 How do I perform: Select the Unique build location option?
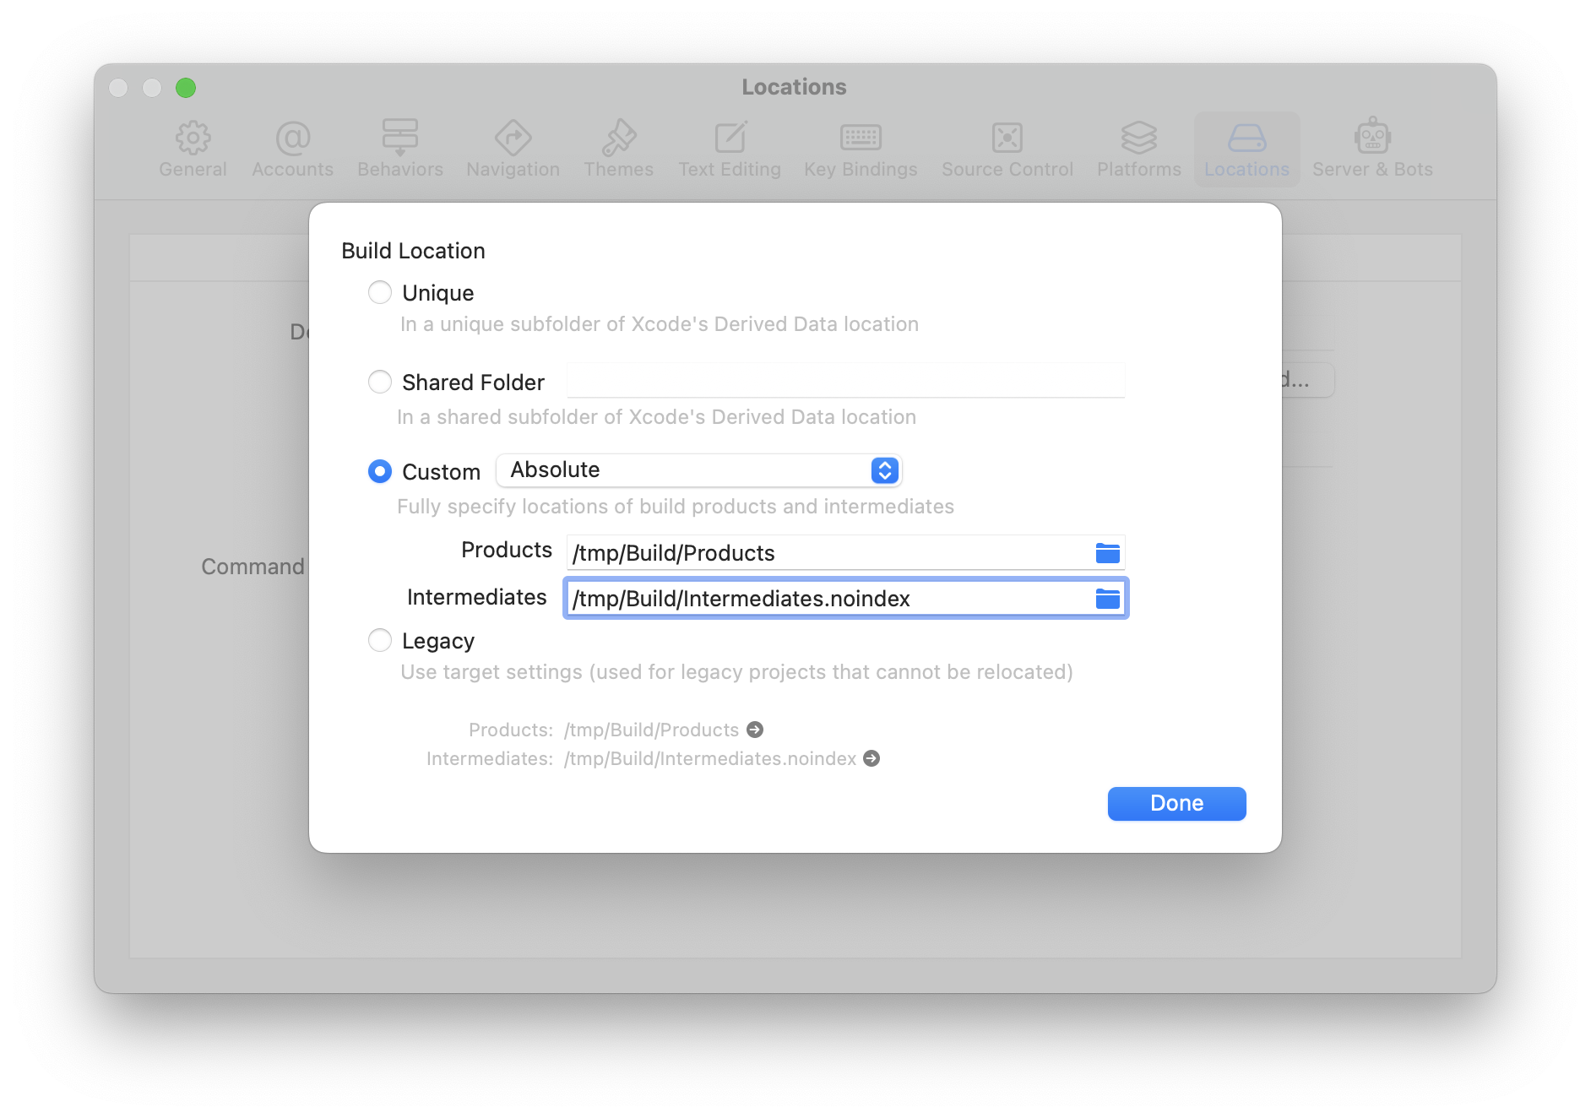coord(380,292)
